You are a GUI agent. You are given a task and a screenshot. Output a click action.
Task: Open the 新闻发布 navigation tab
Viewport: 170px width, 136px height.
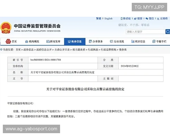[x=53, y=41]
